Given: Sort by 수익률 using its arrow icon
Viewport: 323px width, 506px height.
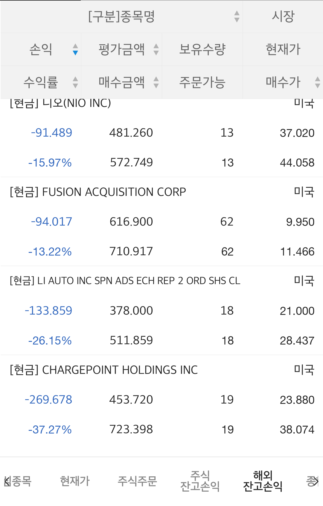Looking at the screenshot, I should pos(75,82).
